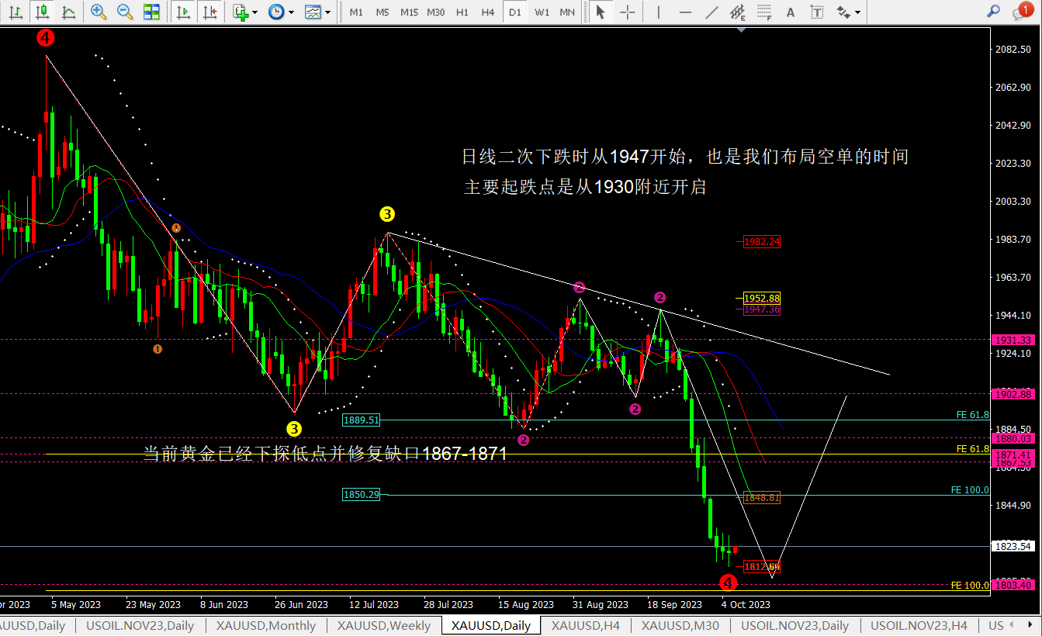Screen dimensions: 1042x636
Task: Click the H4 timeframe toolbar button
Action: tap(487, 12)
